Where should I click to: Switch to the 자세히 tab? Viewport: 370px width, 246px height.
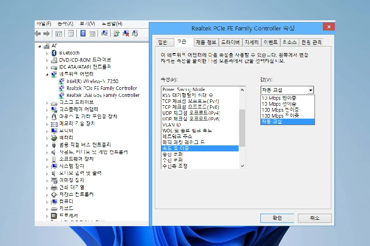click(252, 42)
